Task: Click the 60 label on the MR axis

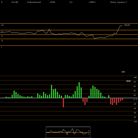Action: tap(135, 86)
